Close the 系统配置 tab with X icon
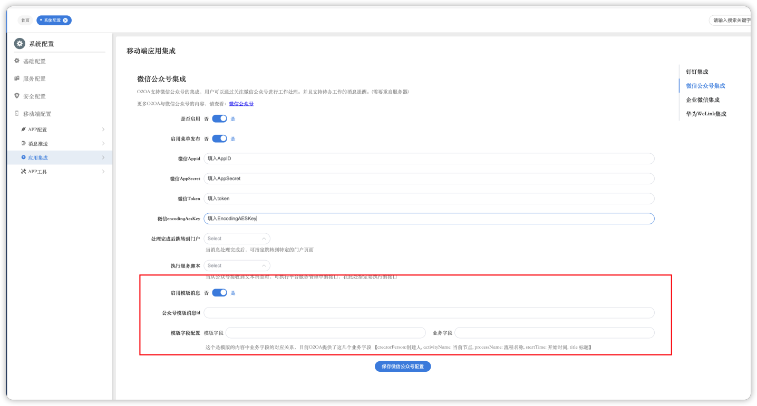Viewport: 757px width, 406px height. (x=65, y=21)
